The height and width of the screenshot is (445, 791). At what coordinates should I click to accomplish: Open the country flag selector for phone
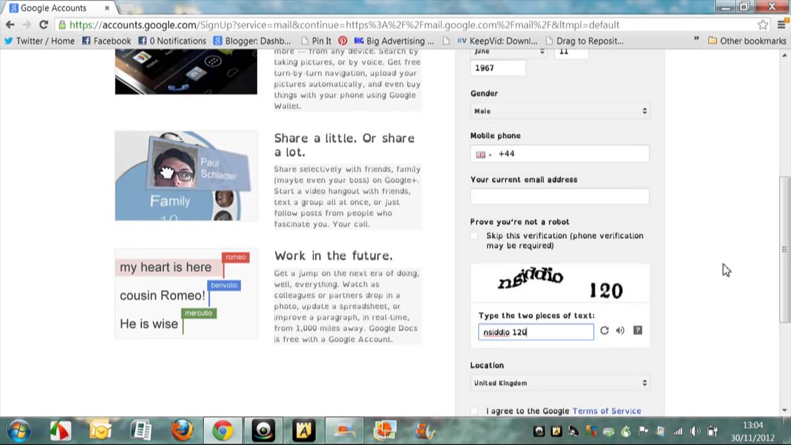tap(483, 155)
